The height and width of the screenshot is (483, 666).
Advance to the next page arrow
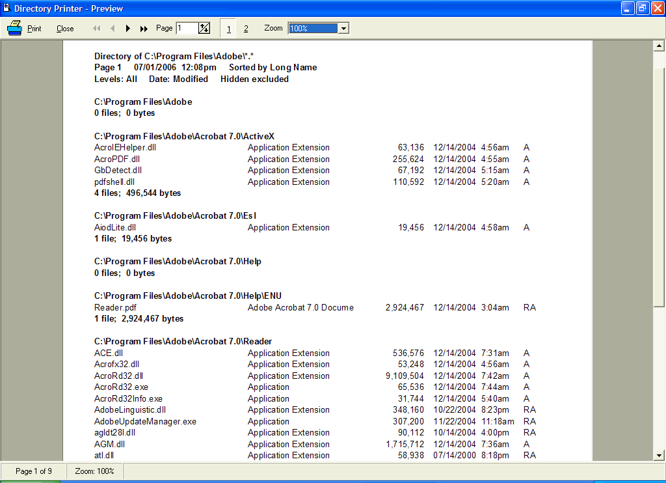pos(128,29)
